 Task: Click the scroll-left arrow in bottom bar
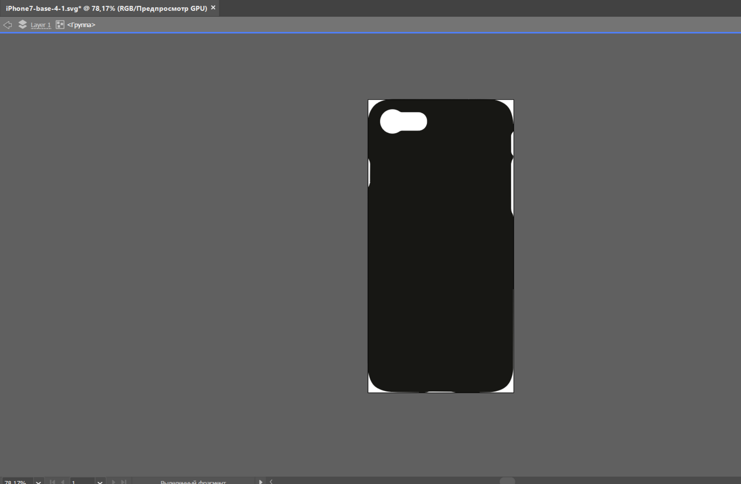click(x=271, y=482)
